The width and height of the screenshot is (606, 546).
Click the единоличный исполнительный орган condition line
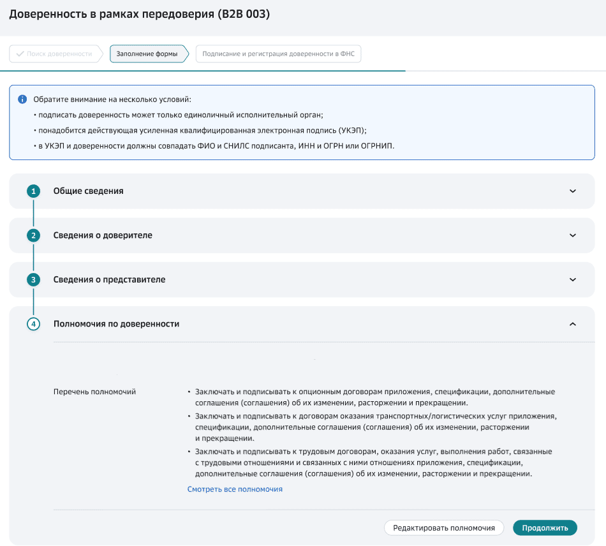(178, 115)
